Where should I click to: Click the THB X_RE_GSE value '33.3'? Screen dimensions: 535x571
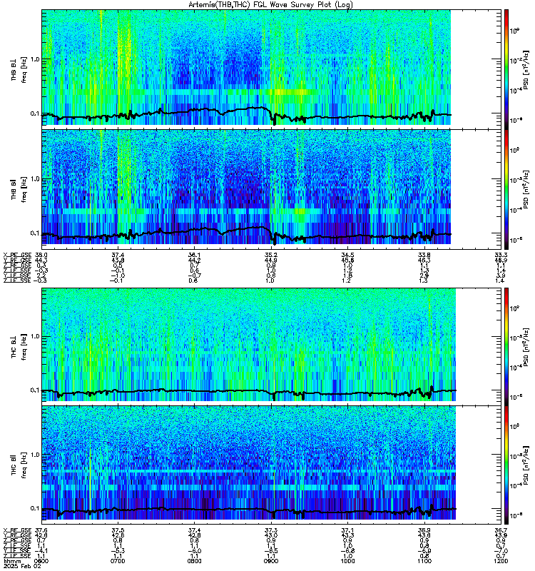(501, 255)
